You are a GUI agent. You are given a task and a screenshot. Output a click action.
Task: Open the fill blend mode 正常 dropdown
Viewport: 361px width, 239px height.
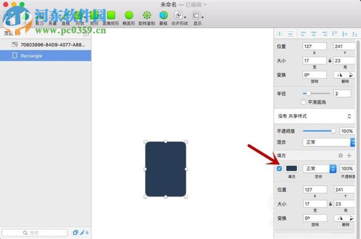click(x=320, y=169)
